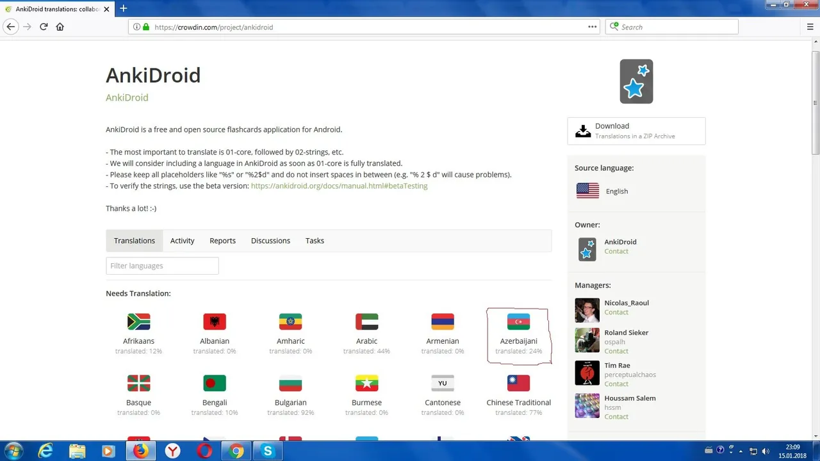Choose the Bengali flag icon
The width and height of the screenshot is (820, 461).
(x=215, y=383)
